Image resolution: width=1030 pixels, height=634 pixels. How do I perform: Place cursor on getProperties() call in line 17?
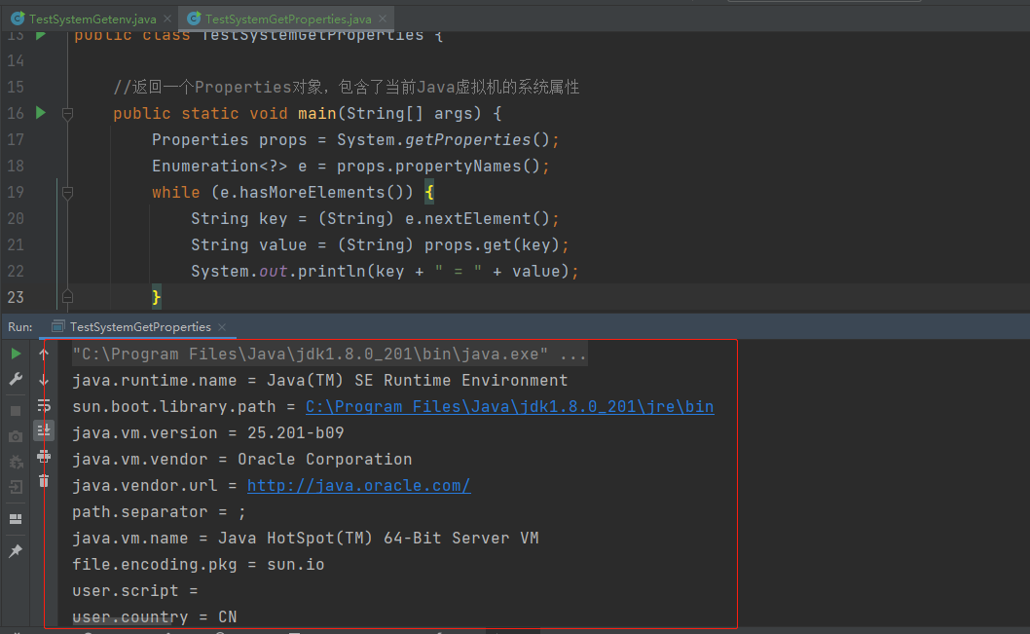pos(477,139)
